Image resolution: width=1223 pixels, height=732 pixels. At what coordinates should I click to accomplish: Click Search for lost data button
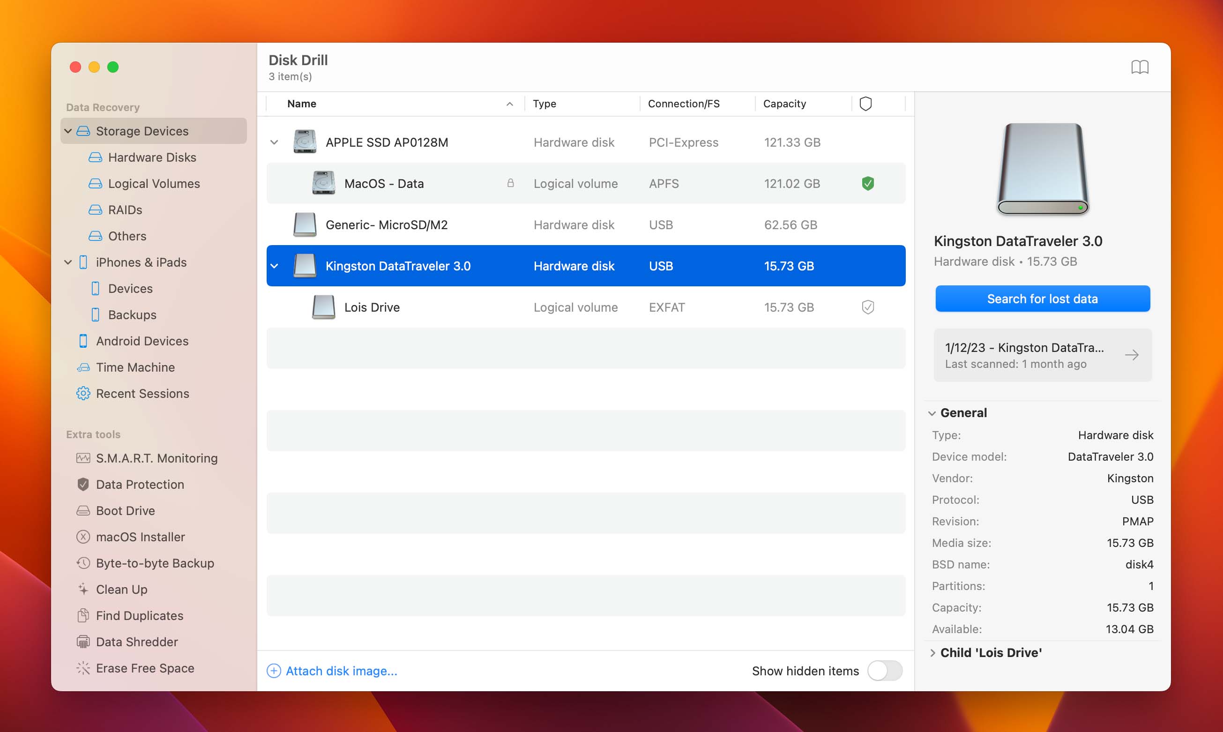pyautogui.click(x=1042, y=298)
